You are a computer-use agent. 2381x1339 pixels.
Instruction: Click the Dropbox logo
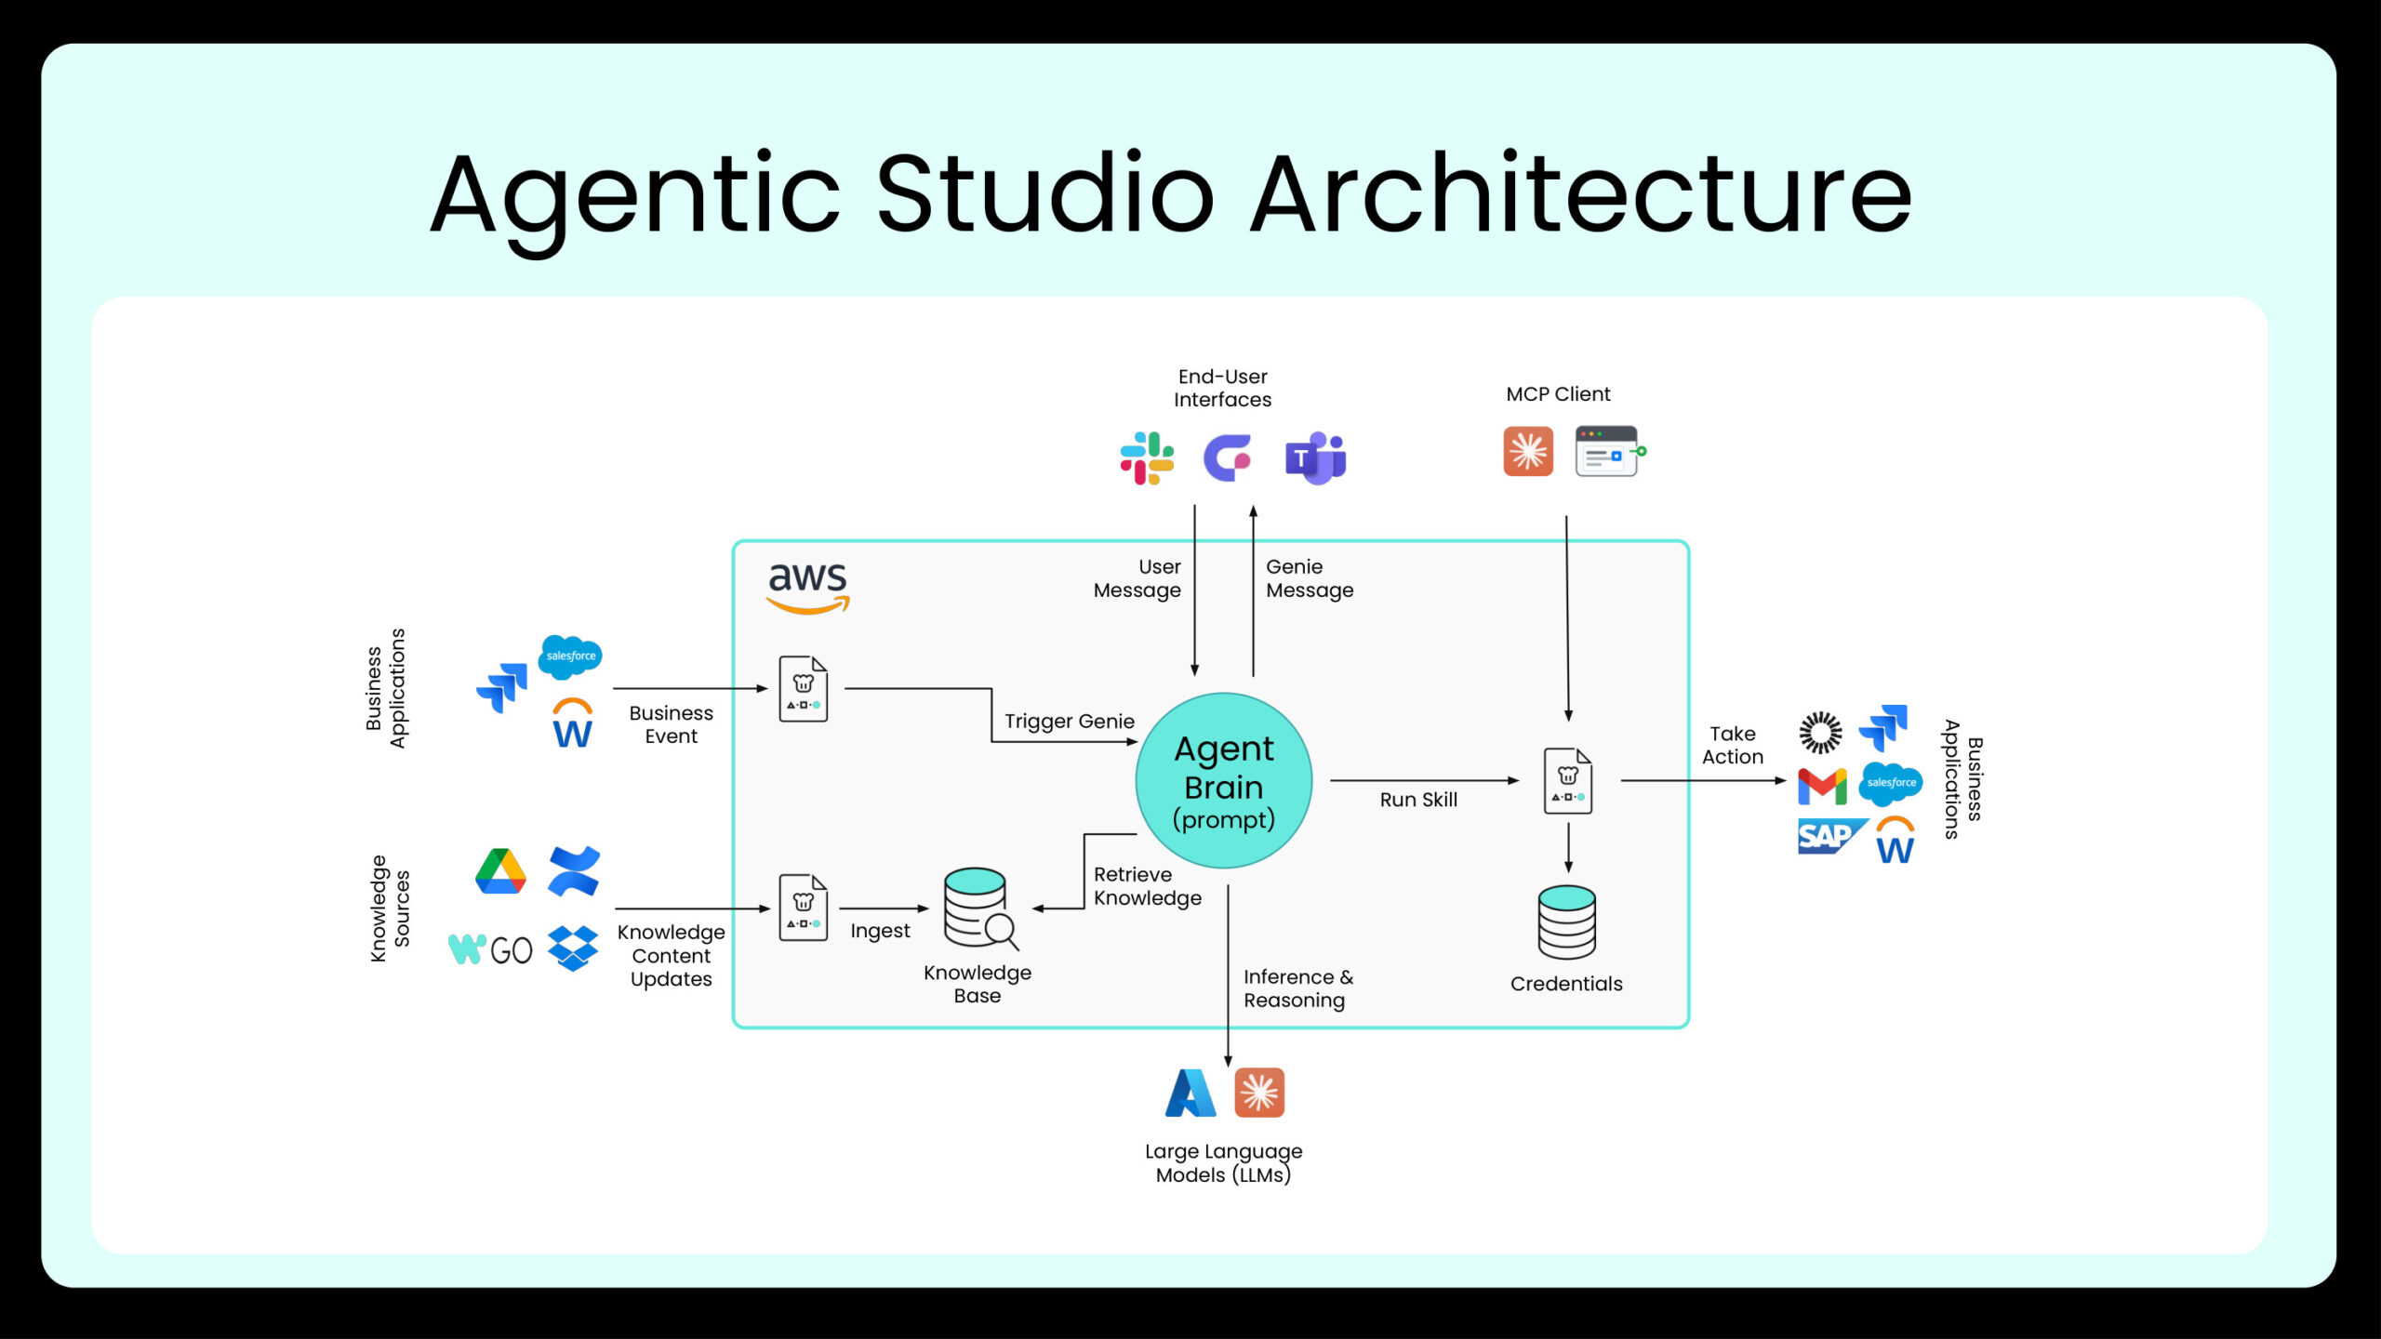[x=573, y=948]
